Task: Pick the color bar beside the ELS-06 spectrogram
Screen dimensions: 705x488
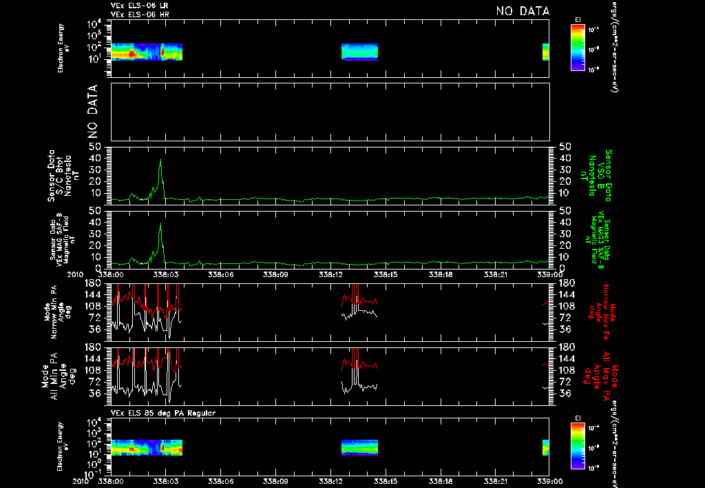Action: 578,48
